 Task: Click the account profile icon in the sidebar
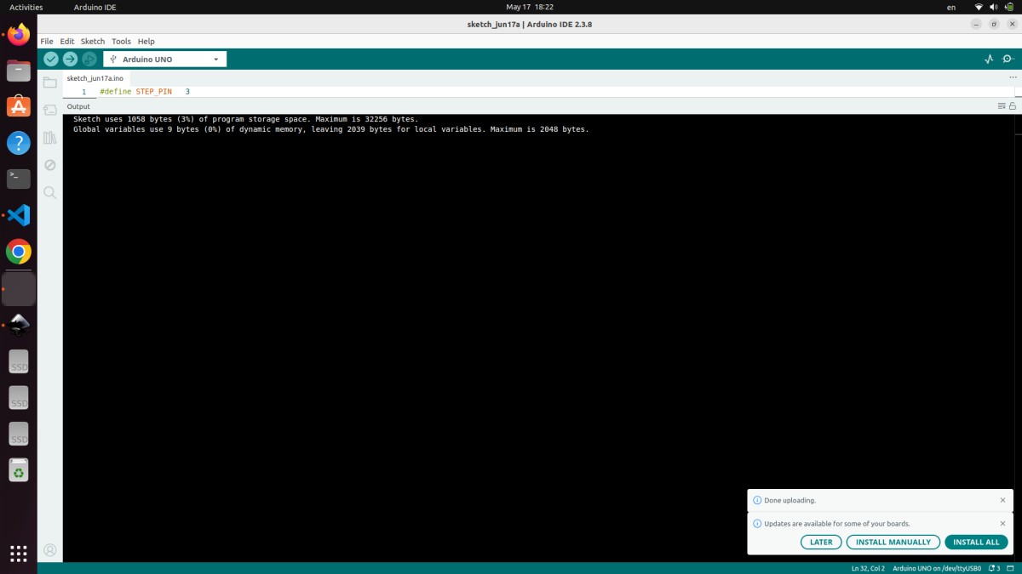click(x=50, y=550)
